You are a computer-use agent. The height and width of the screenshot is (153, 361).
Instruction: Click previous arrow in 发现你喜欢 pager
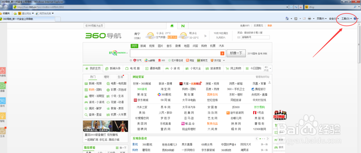coord(256,139)
